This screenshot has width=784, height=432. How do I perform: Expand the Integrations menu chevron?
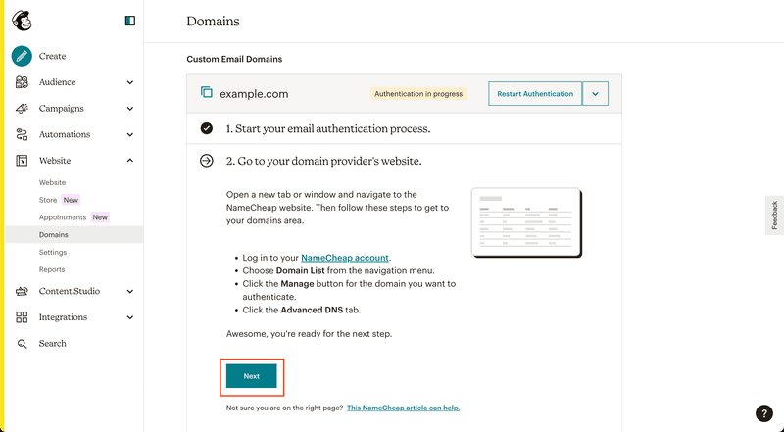click(130, 317)
